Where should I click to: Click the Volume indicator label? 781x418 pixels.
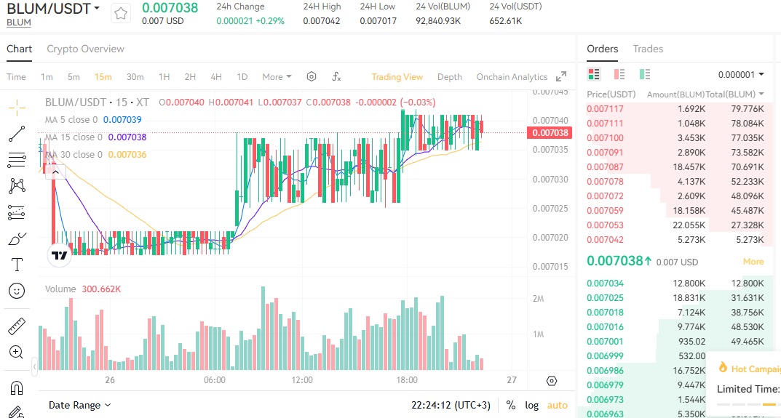pyautogui.click(x=60, y=289)
